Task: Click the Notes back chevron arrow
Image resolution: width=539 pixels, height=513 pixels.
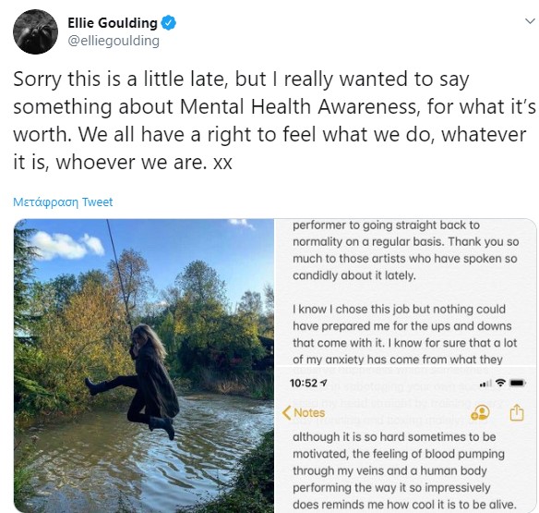Action: click(x=286, y=412)
